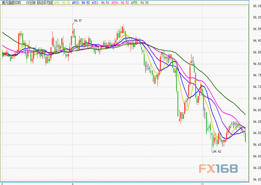
Task: Click the magenta AV34 legend entry
Action: pos(120,3)
